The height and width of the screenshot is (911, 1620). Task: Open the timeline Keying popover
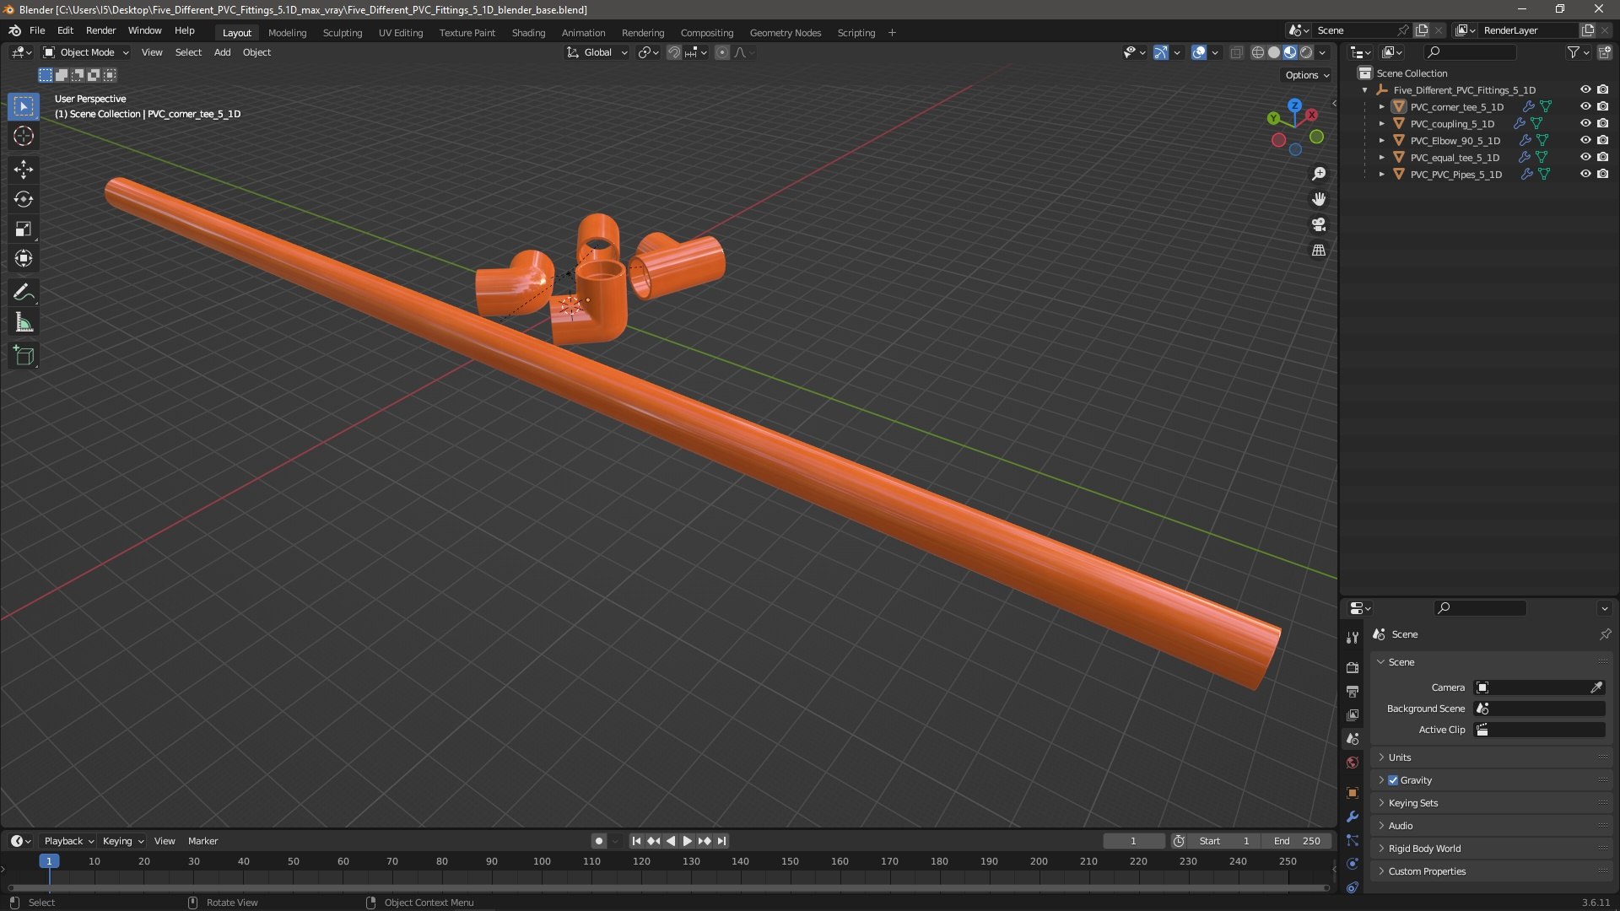click(122, 841)
